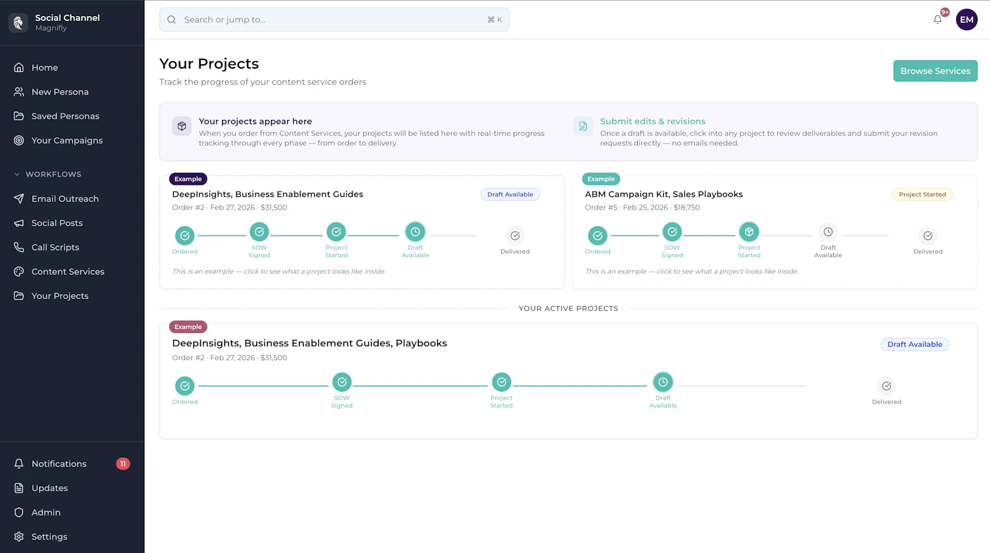Click the Notifications bell icon in sidebar
The width and height of the screenshot is (990, 553).
click(19, 463)
